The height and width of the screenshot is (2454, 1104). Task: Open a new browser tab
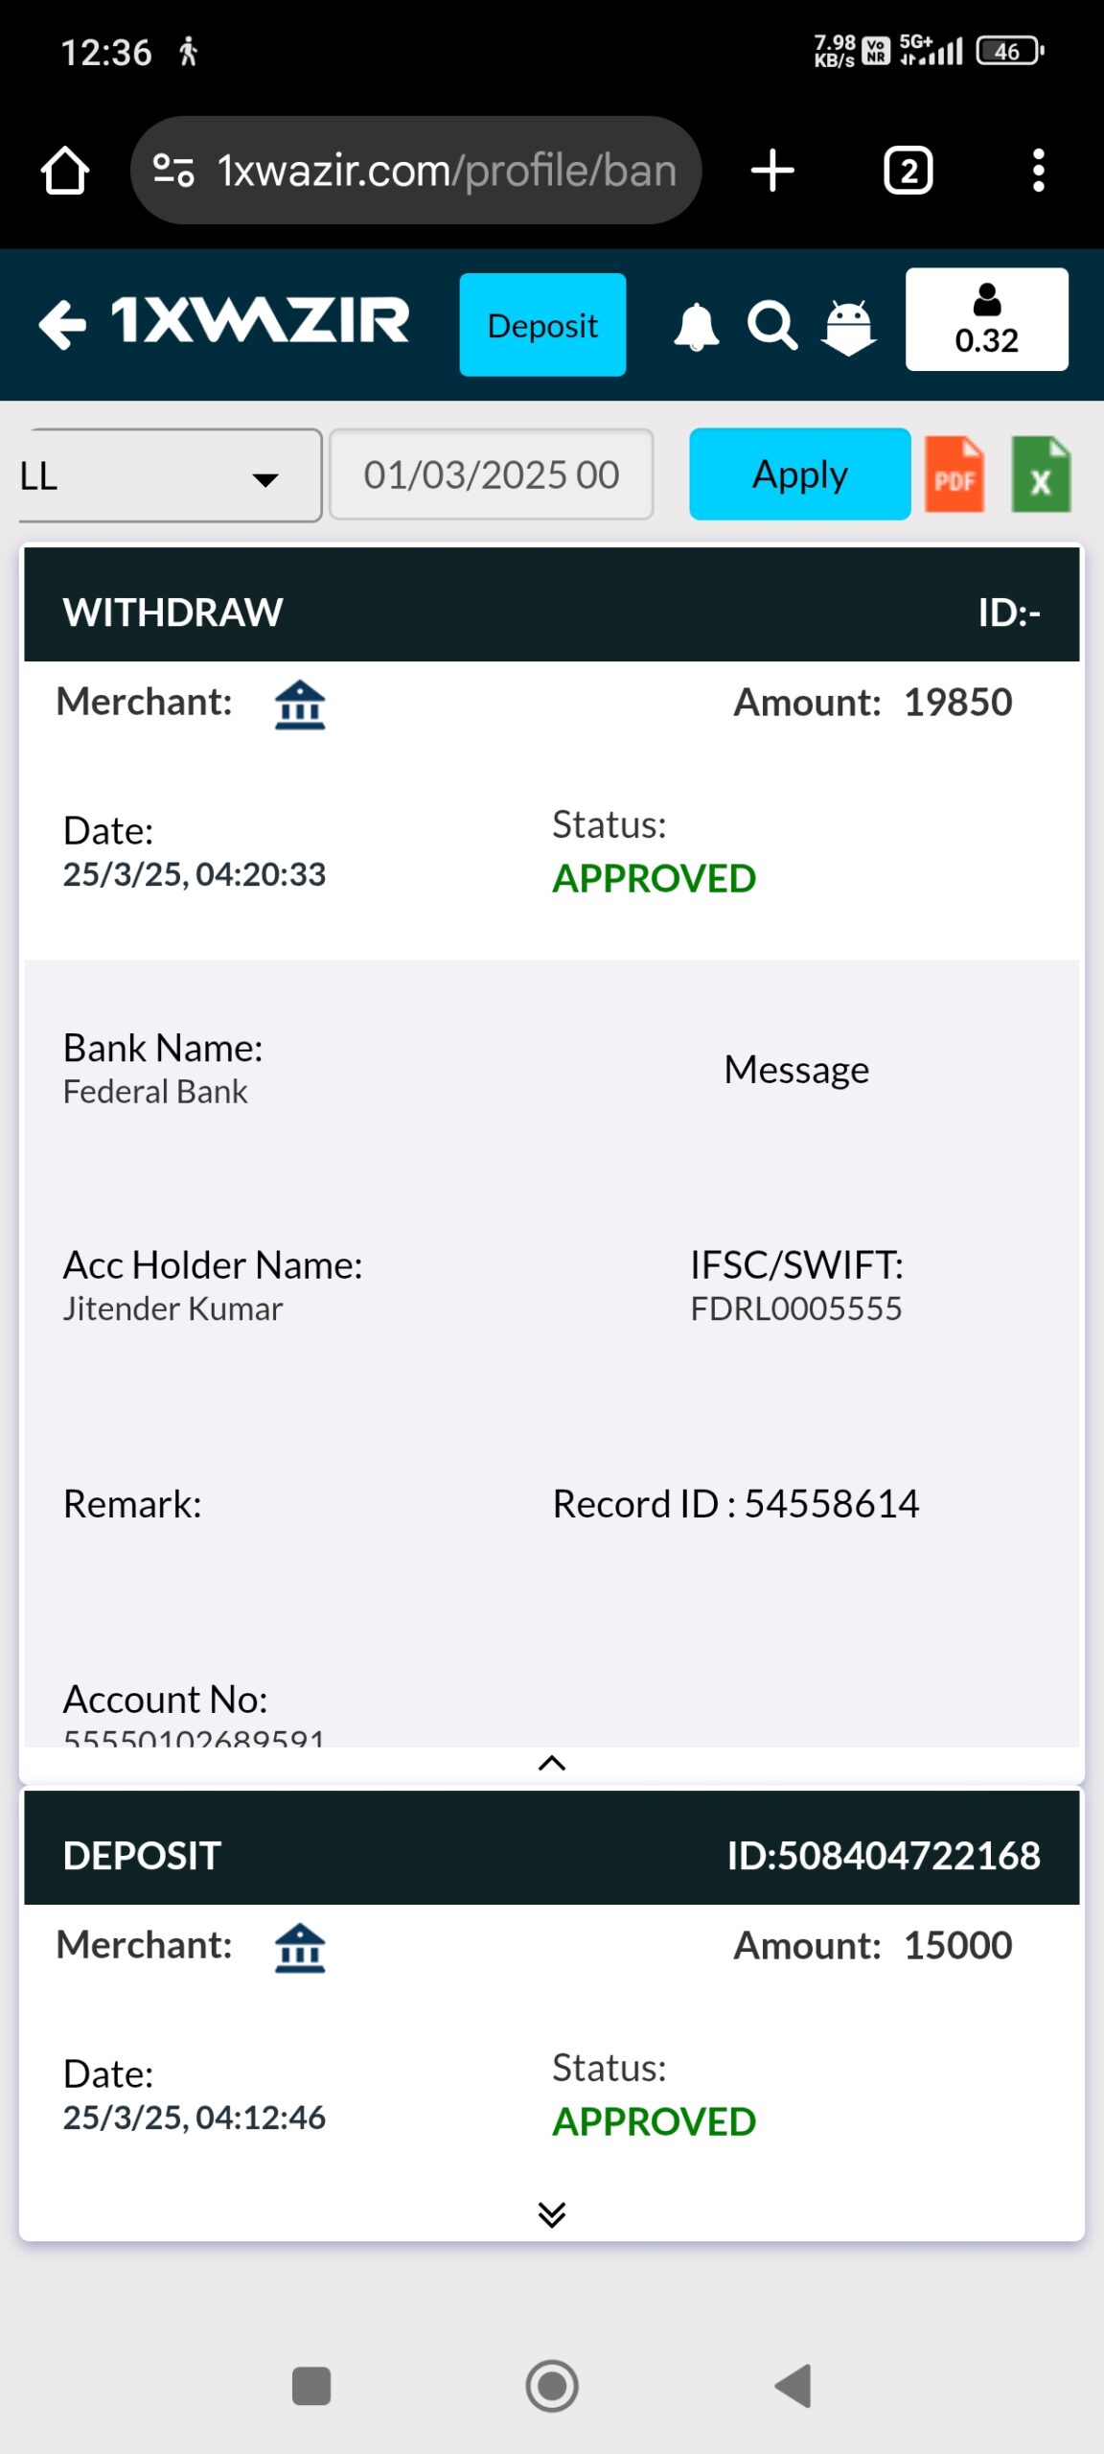coord(772,171)
